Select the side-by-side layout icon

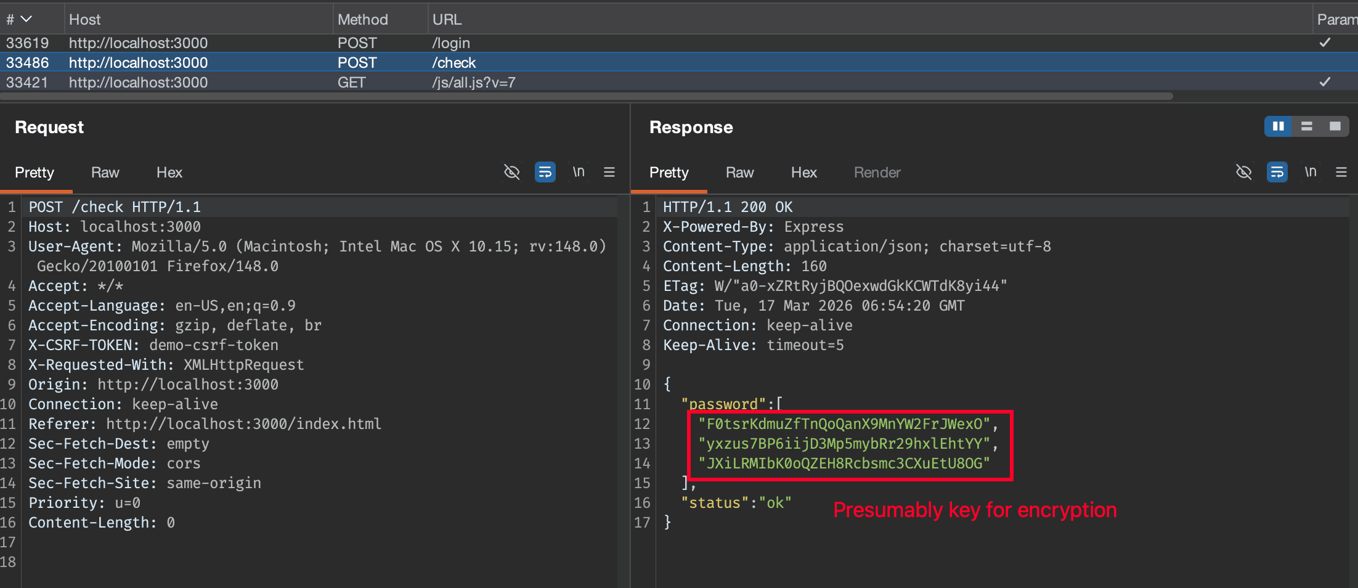pyautogui.click(x=1277, y=126)
